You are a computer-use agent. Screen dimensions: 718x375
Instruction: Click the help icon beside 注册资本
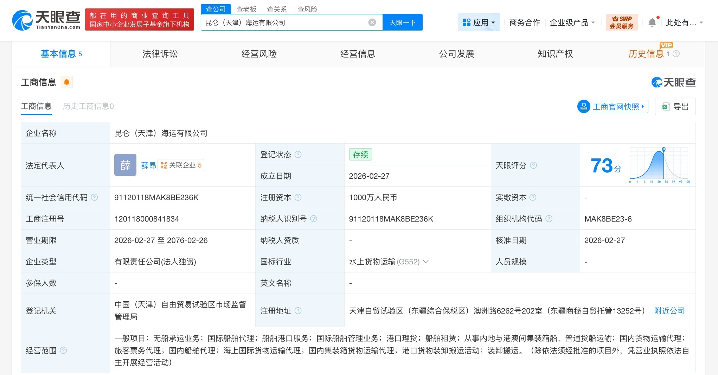(x=298, y=197)
